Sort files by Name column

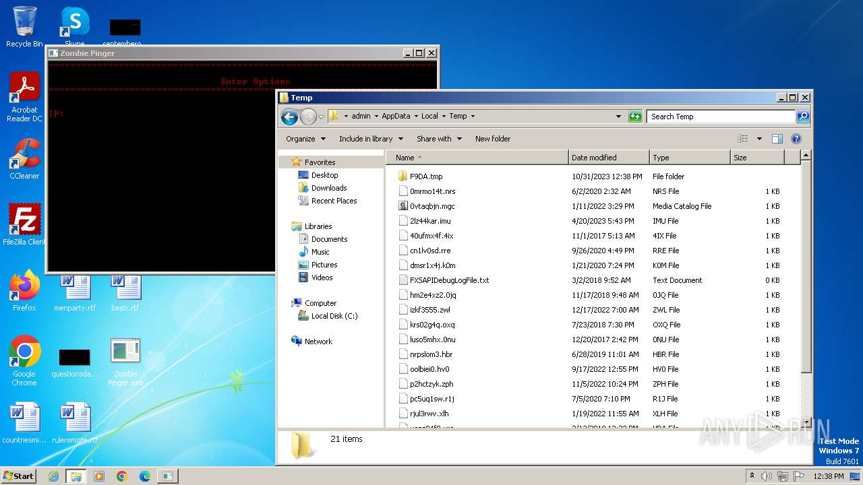478,158
